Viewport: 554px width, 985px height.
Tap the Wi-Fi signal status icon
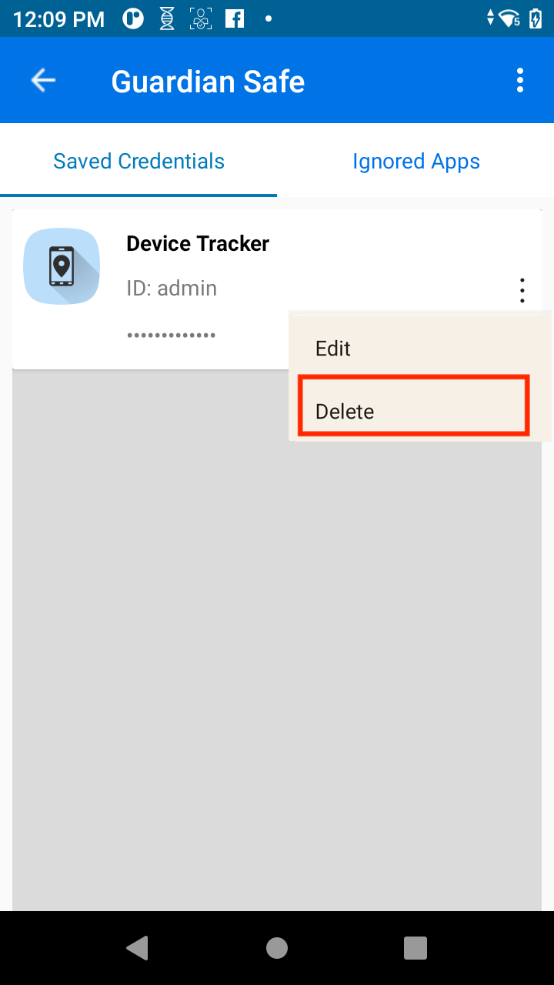(509, 18)
